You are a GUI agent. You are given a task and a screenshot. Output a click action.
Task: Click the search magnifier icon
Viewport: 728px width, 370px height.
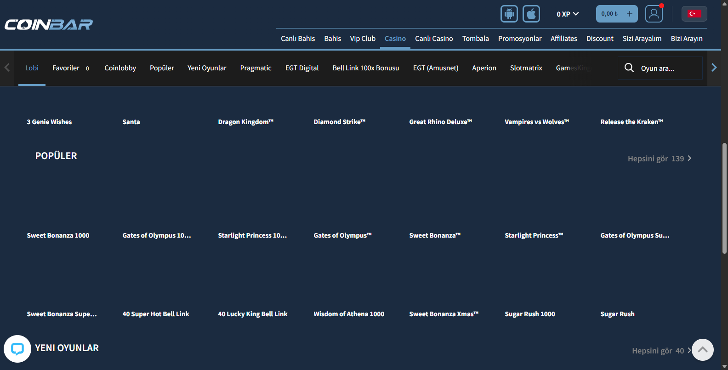(x=629, y=68)
